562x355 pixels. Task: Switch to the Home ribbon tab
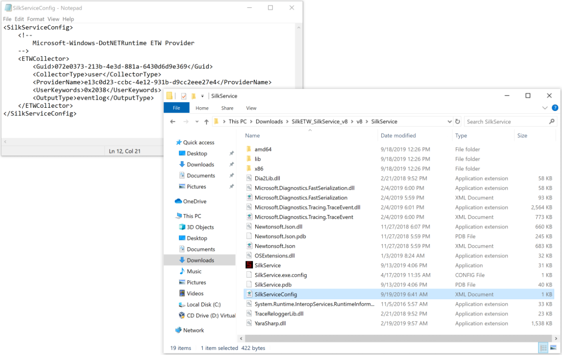click(x=202, y=108)
